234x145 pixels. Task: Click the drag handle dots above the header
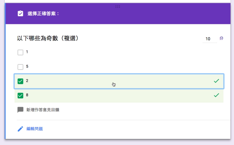click(x=118, y=6)
